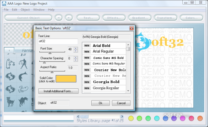The image size is (208, 127).
Task: Click the Object name field
Action: (59, 103)
